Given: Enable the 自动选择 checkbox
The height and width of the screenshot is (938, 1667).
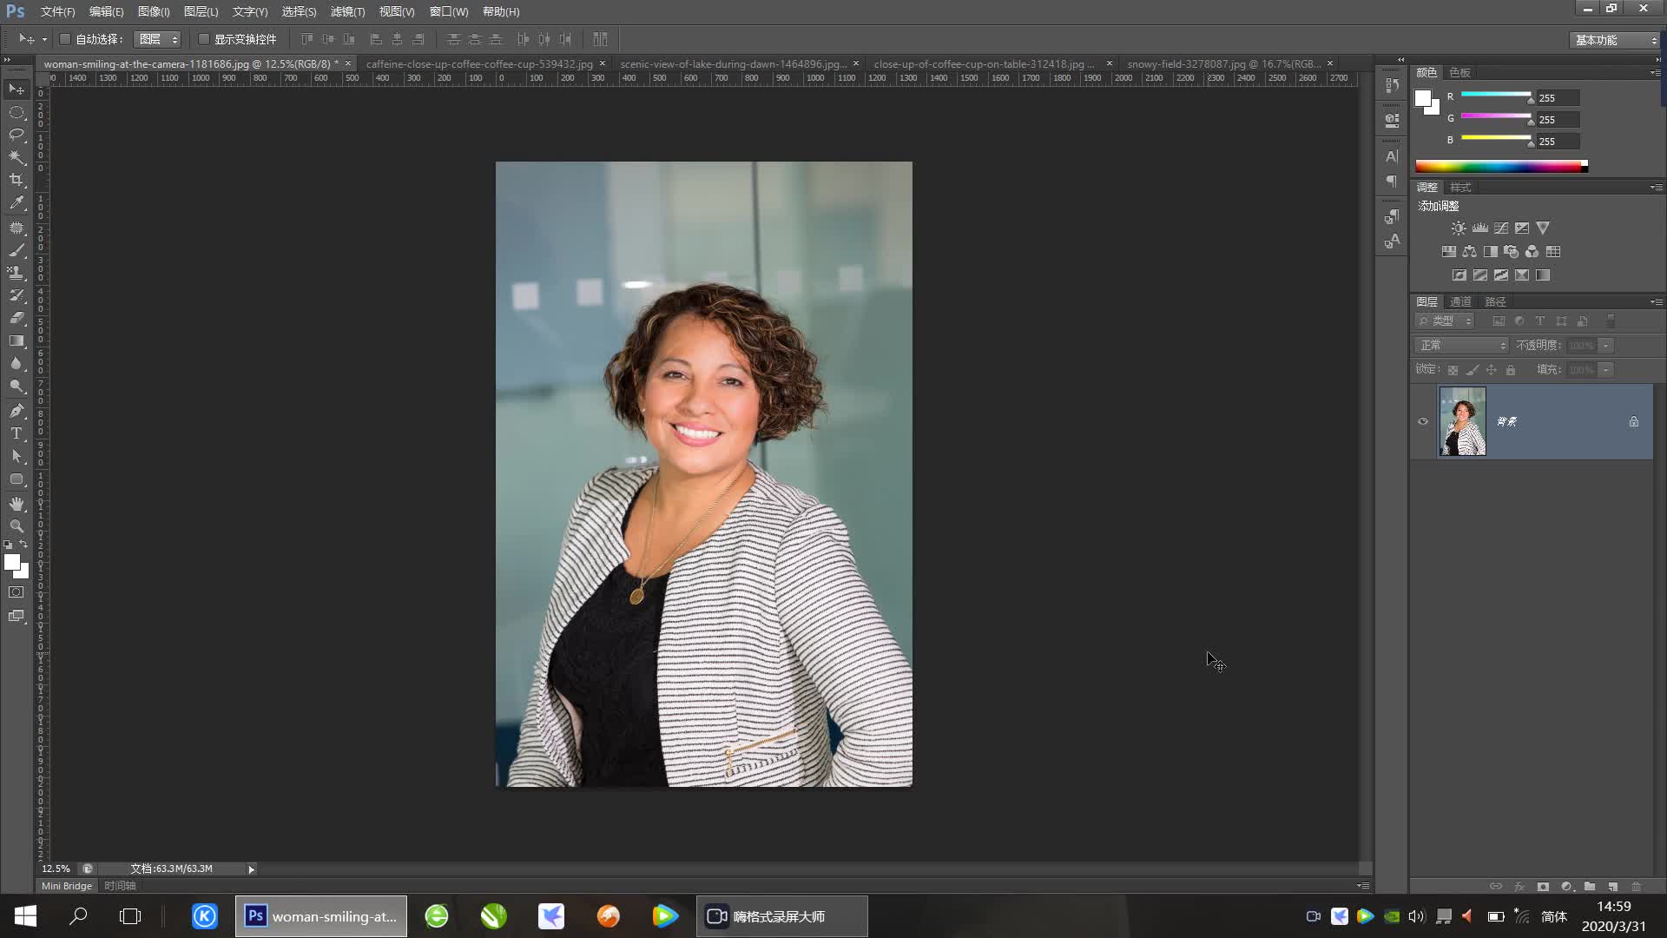Looking at the screenshot, I should click(65, 39).
